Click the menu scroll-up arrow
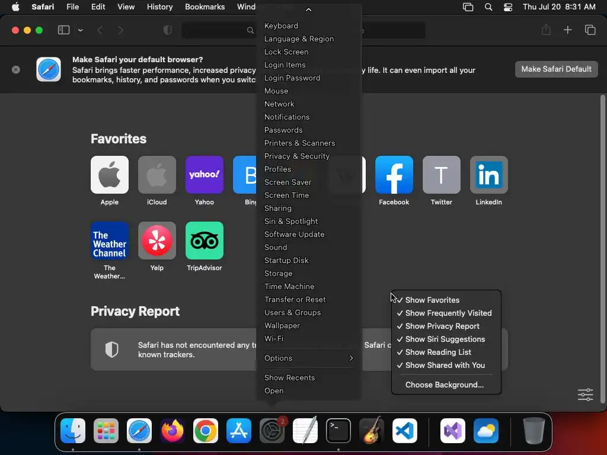The height and width of the screenshot is (455, 607). pos(308,9)
